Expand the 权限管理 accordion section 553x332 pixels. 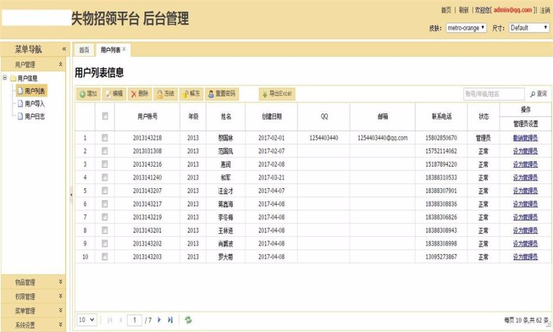(x=60, y=296)
